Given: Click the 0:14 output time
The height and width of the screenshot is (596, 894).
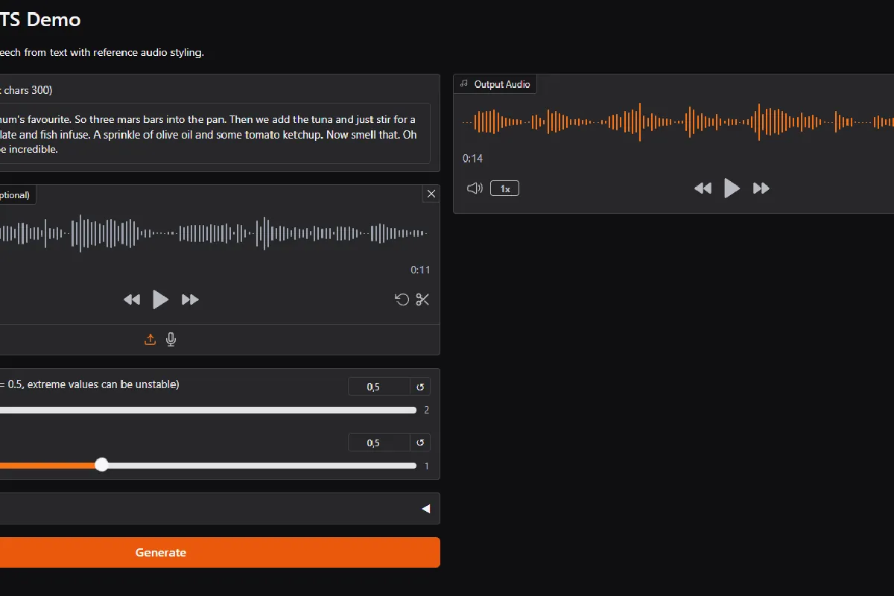Looking at the screenshot, I should (472, 159).
